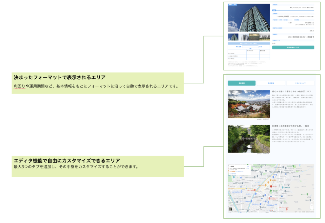Image resolution: width=325 pixels, height=223 pixels.
Task: Click the red location pin on the map
Action: point(271,187)
